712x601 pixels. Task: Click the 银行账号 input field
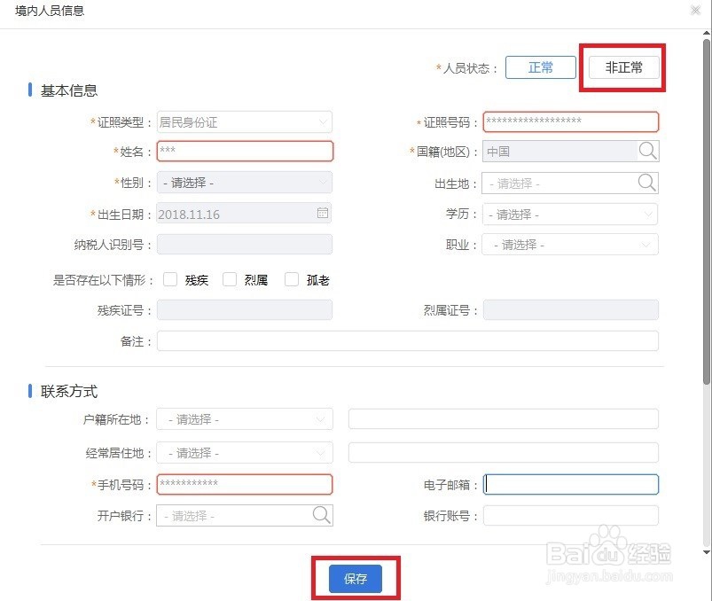tap(570, 516)
